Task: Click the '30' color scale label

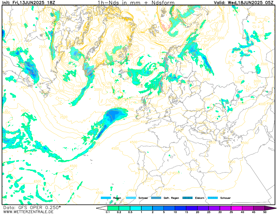Action: [x=220, y=212]
